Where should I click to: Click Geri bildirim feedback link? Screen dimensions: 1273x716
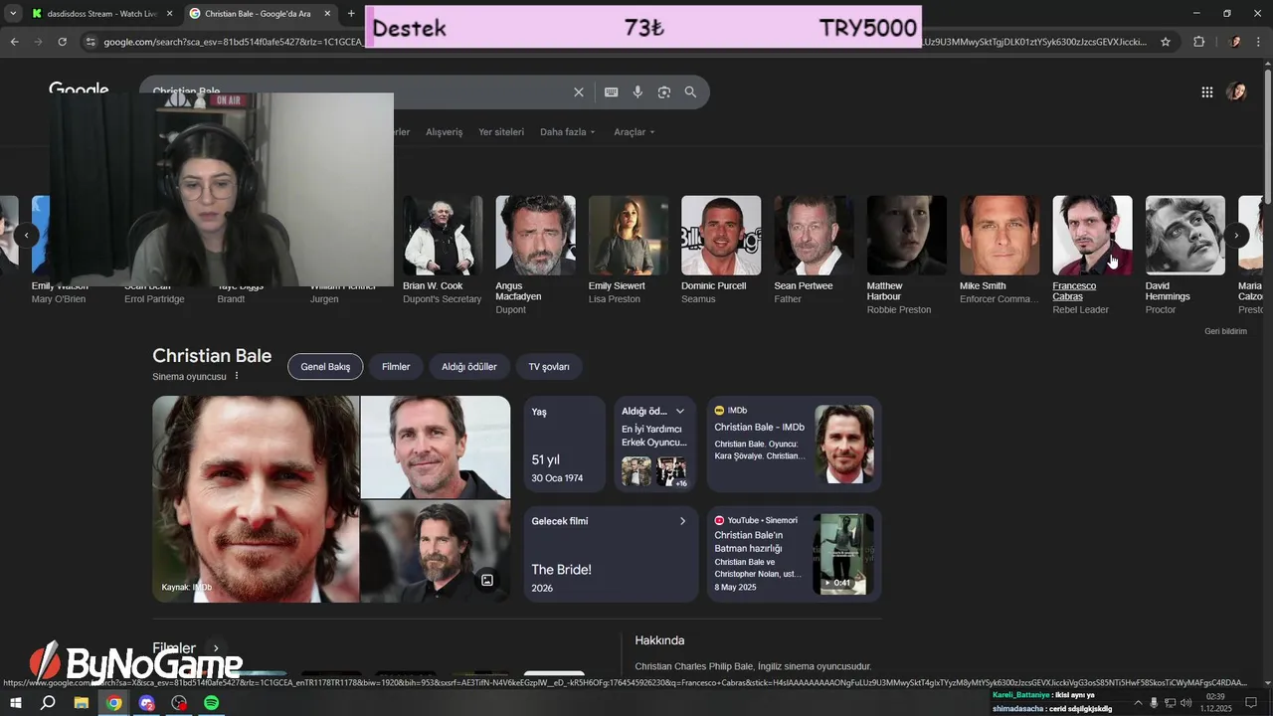coord(1225,331)
